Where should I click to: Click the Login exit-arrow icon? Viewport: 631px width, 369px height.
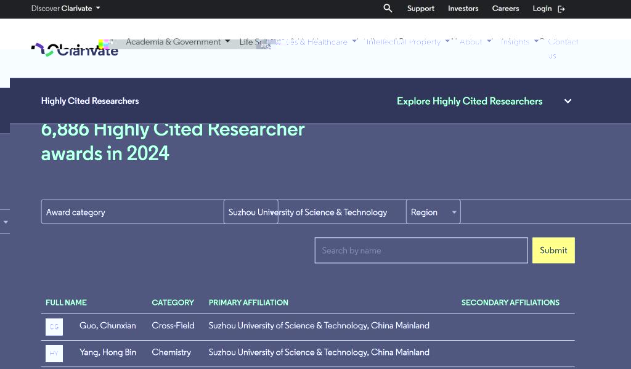click(561, 9)
